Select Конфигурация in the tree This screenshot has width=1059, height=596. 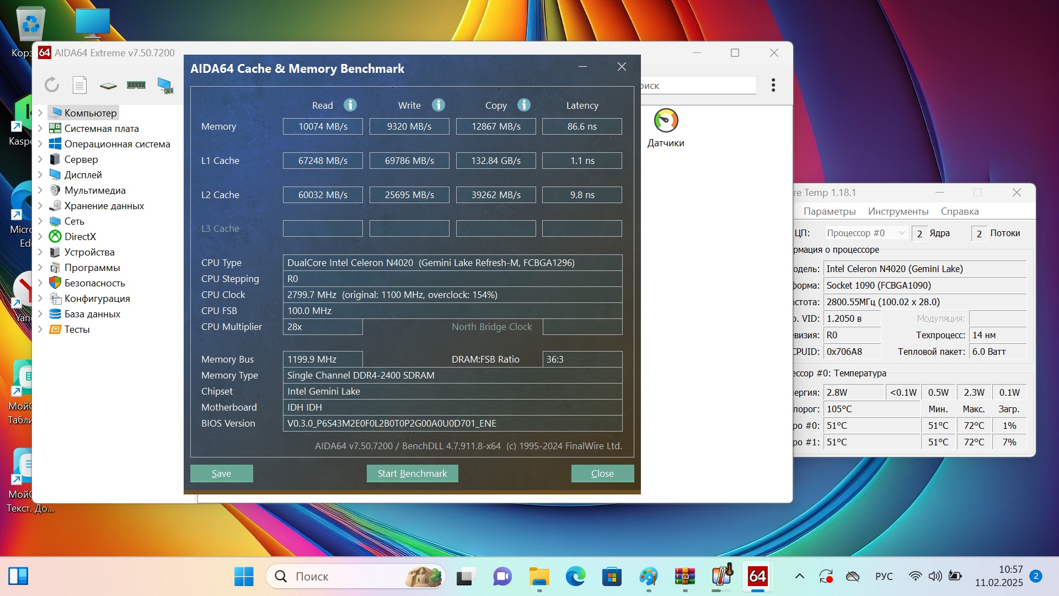click(97, 298)
